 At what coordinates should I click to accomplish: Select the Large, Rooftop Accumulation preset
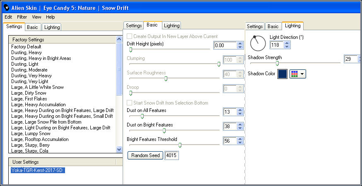tap(40, 139)
